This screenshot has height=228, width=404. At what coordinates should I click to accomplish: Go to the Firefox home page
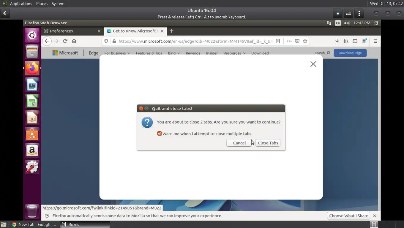coord(74,41)
